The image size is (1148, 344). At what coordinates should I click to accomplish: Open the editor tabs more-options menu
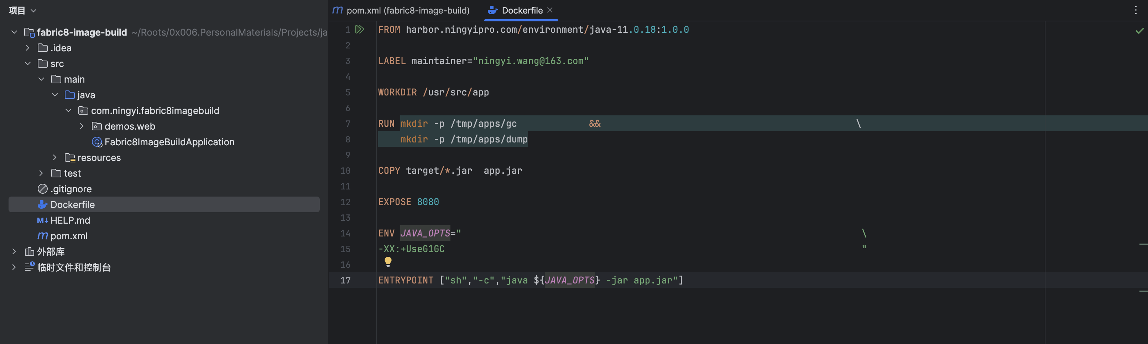(1136, 10)
